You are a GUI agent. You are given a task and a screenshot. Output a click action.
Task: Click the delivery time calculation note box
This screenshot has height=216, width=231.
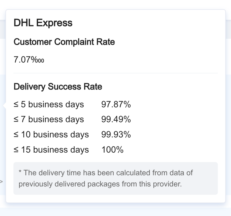coord(116,178)
